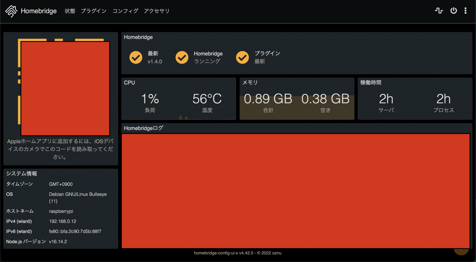Click the power/restart Homebridge icon
The width and height of the screenshot is (476, 262).
point(453,10)
